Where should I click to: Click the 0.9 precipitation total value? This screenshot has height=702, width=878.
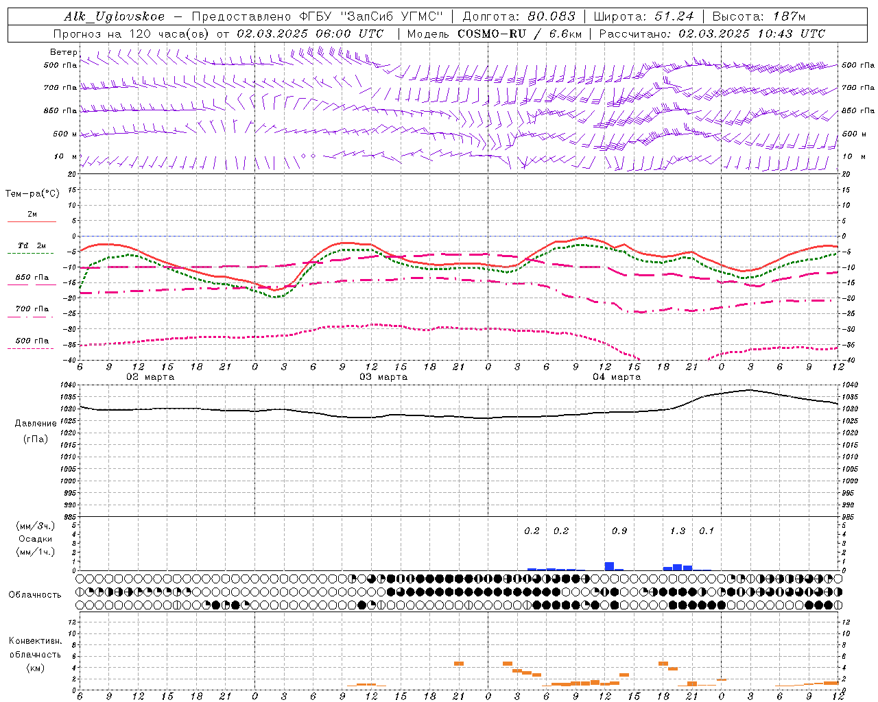point(619,531)
